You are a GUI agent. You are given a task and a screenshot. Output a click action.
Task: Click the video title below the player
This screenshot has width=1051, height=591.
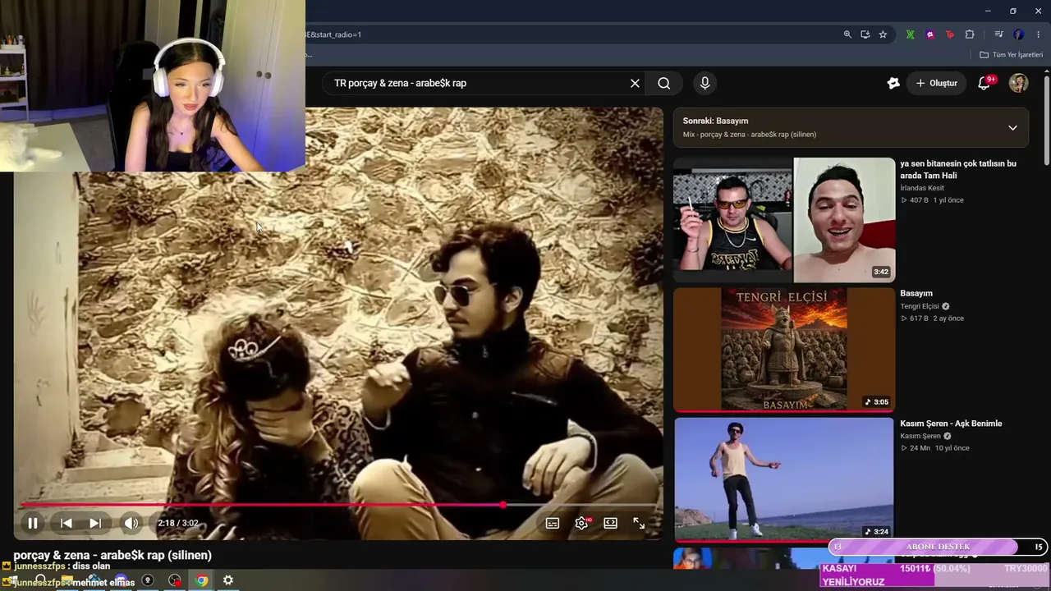tap(112, 555)
